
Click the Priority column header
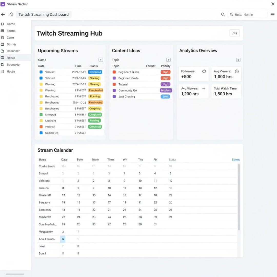[165, 66]
